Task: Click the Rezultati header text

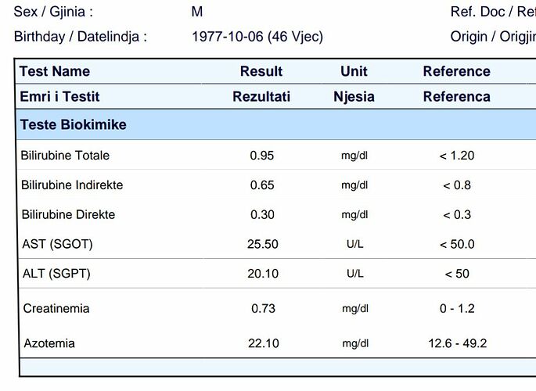Action: tap(261, 97)
